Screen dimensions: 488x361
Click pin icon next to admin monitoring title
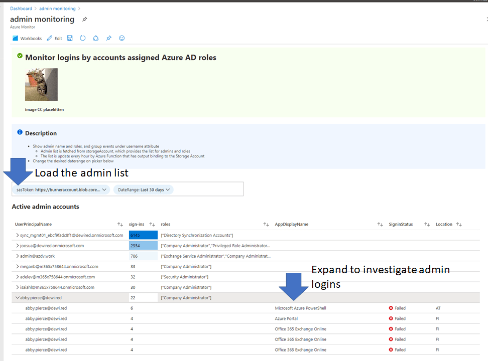pos(84,20)
